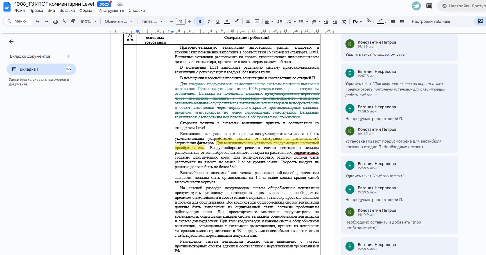Select the Paint format roller icon
This screenshot has width=486, height=255.
click(73, 22)
